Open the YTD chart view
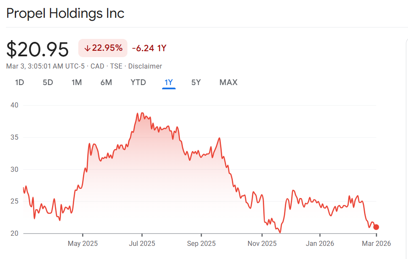The image size is (408, 259). [138, 83]
